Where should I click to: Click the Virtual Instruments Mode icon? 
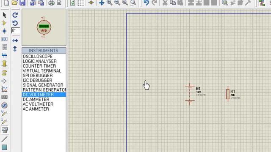5,130
